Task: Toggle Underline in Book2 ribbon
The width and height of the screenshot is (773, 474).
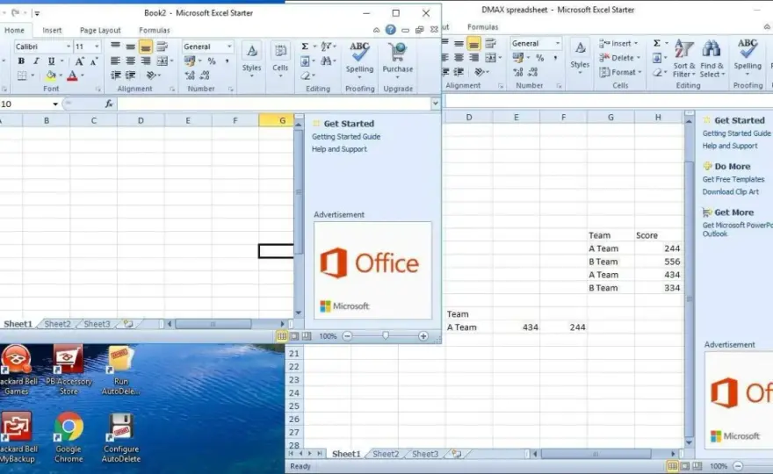Action: tap(51, 61)
